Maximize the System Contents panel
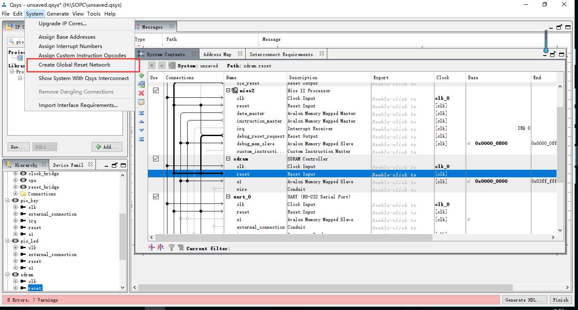The width and height of the screenshot is (578, 310). (x=562, y=54)
